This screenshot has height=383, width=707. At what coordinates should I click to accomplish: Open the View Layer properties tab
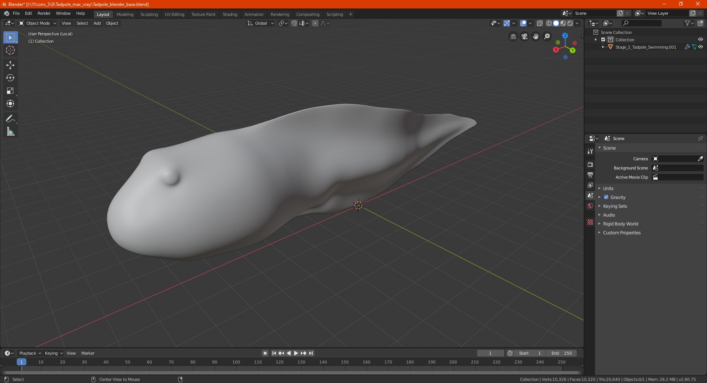(590, 185)
